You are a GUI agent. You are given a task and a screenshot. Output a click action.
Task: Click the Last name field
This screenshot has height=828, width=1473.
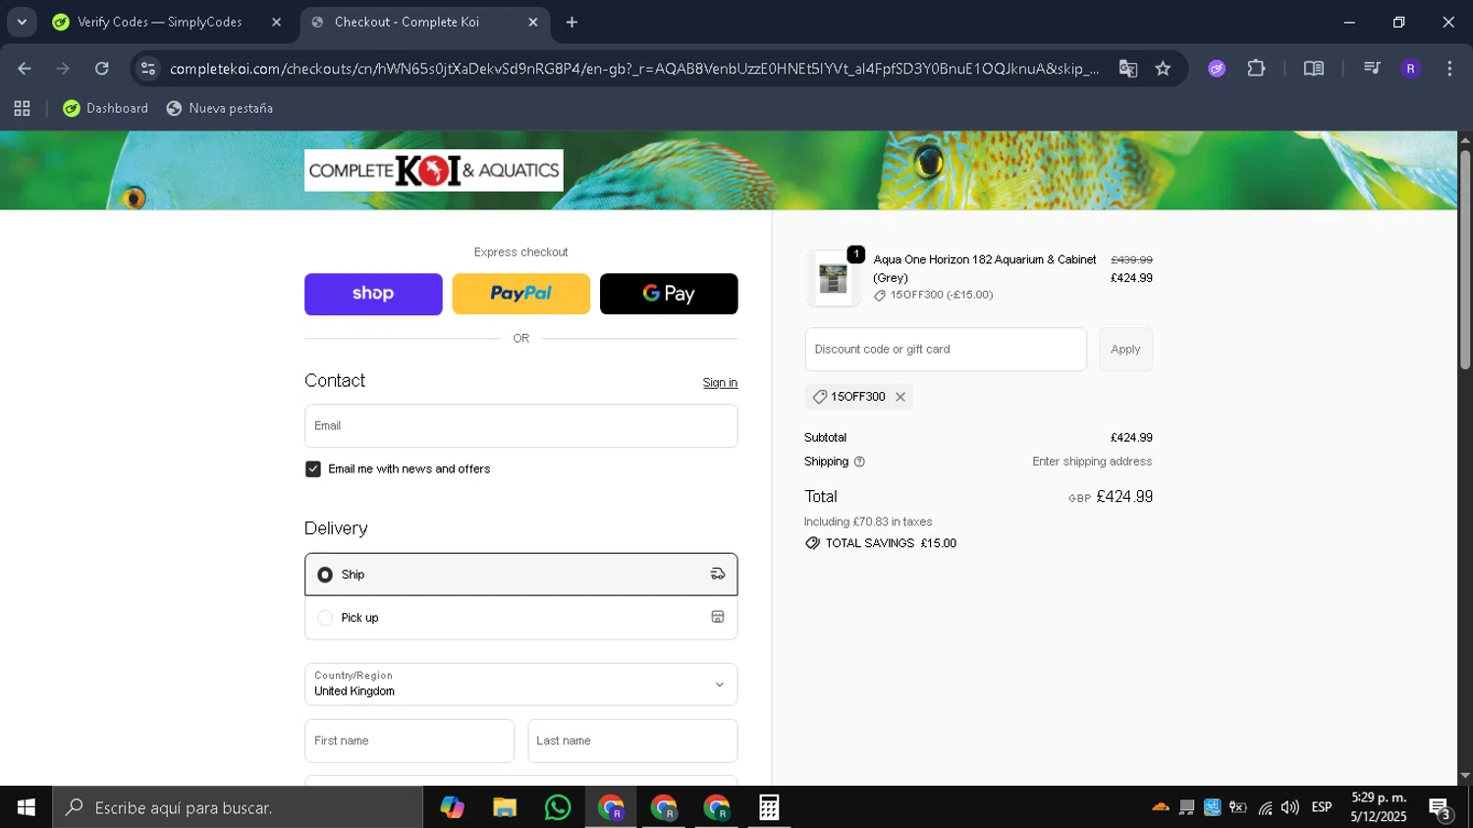pyautogui.click(x=632, y=741)
